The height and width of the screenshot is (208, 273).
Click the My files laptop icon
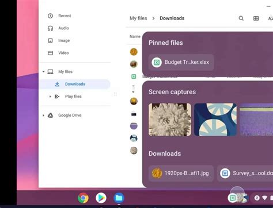coord(50,72)
